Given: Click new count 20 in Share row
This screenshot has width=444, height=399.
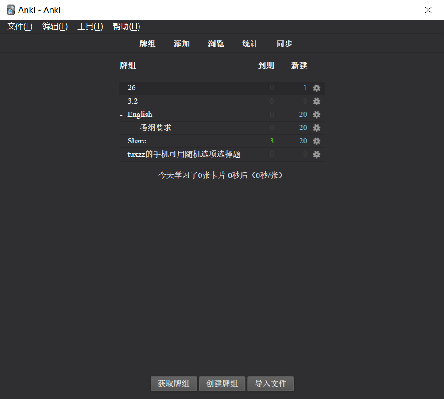Looking at the screenshot, I should (x=303, y=141).
